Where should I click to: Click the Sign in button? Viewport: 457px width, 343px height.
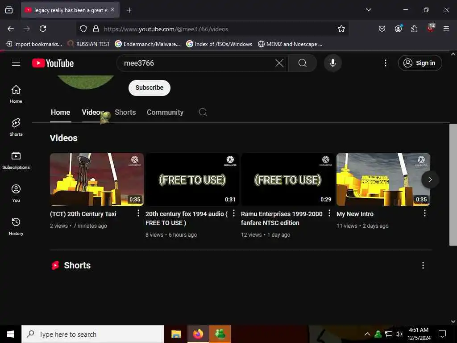[420, 63]
